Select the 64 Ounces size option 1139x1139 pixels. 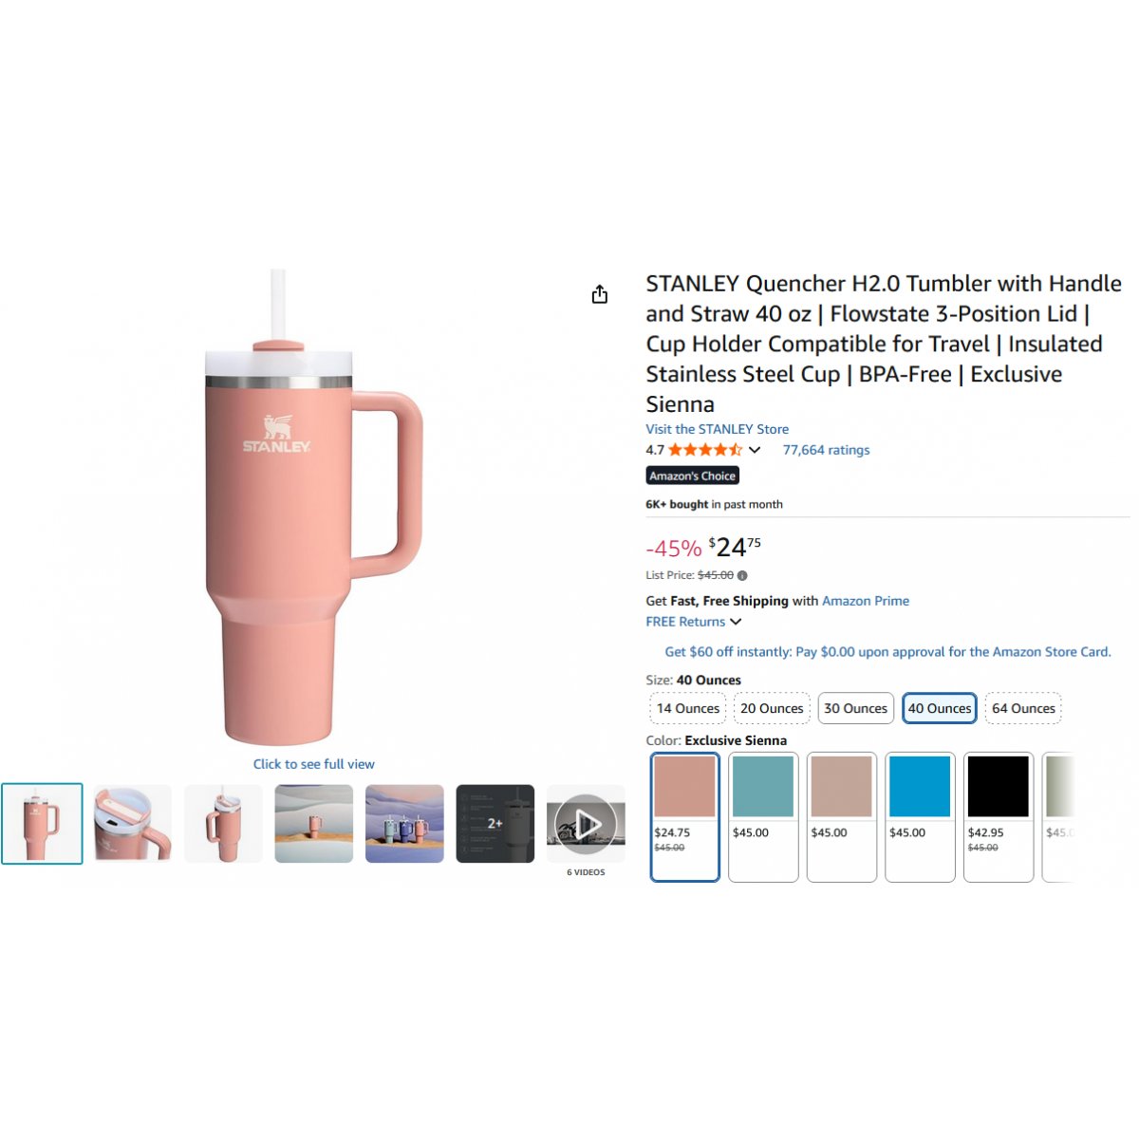[x=1023, y=708]
